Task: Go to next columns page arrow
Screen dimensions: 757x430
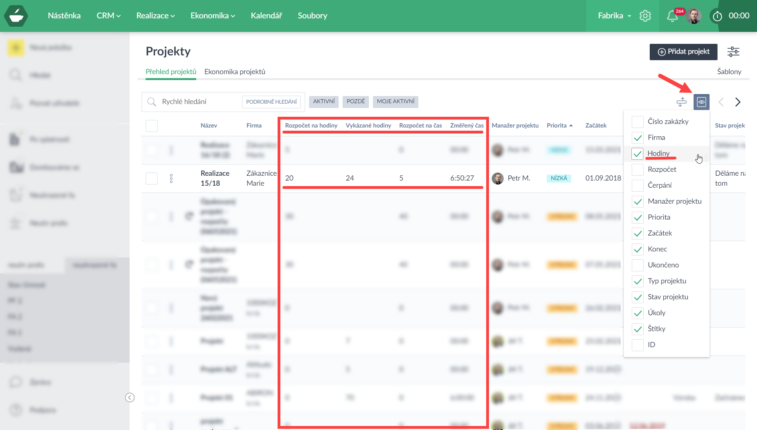Action: [737, 102]
